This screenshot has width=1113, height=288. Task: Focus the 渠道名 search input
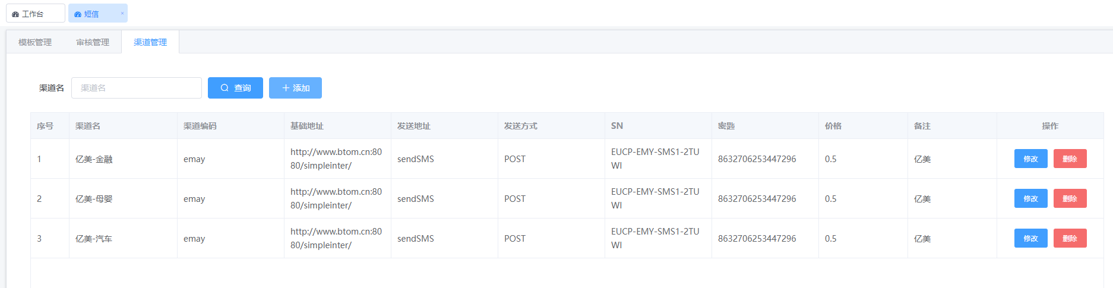tap(137, 88)
